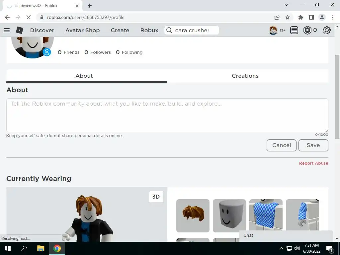Viewport: 340px width, 255px height.
Task: Click the Report Abuse link
Action: coord(313,163)
